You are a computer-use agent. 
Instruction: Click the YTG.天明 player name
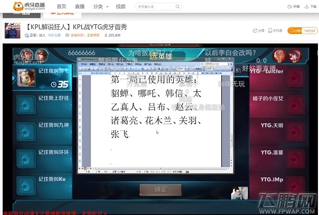(272, 125)
